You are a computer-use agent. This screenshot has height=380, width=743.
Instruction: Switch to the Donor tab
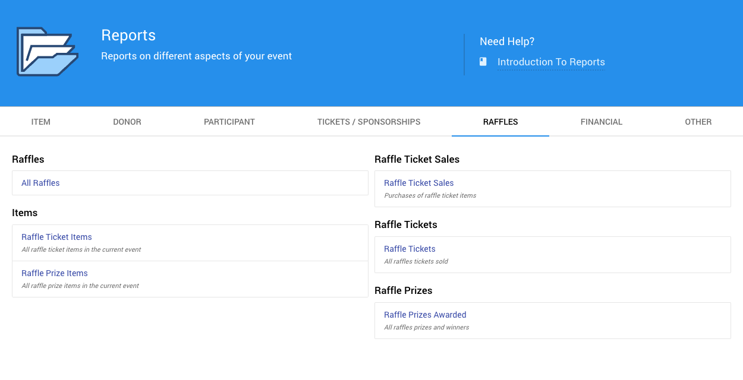pos(127,122)
